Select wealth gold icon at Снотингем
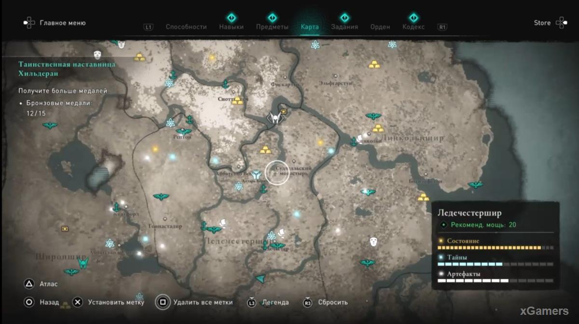 237,101
